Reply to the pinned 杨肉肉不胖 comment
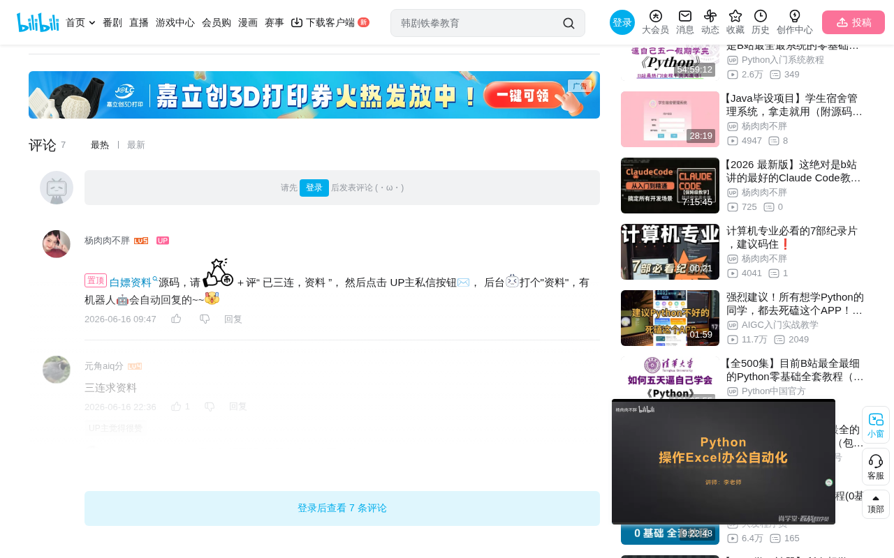 tap(233, 319)
